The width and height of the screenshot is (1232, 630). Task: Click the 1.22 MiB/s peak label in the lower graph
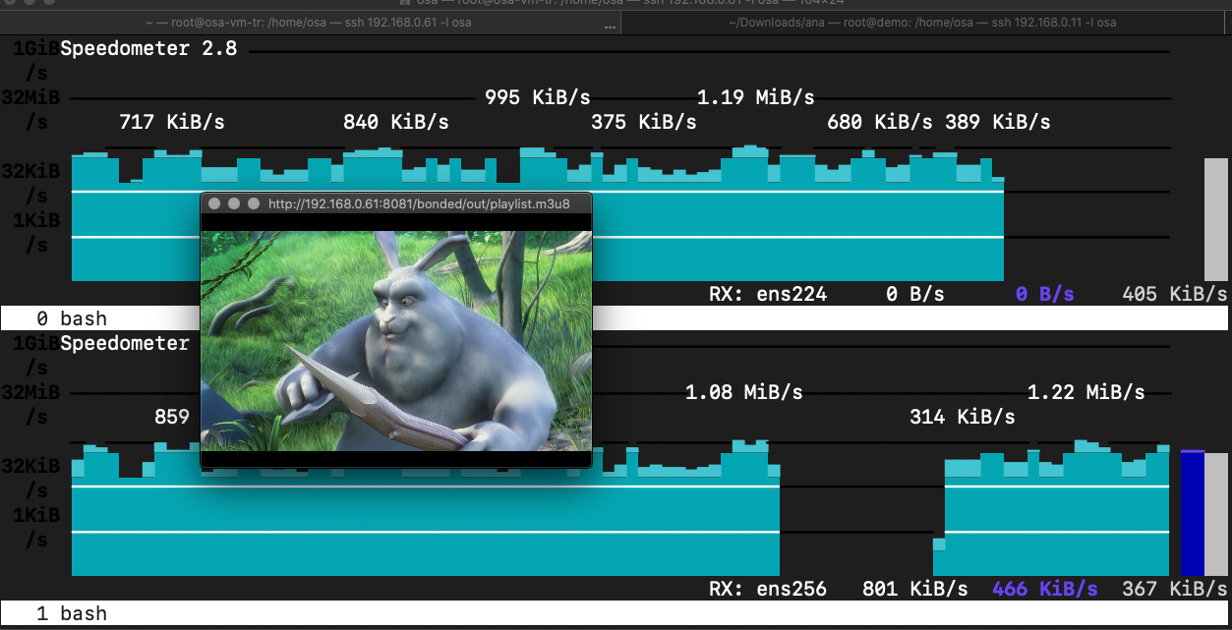click(x=1085, y=392)
